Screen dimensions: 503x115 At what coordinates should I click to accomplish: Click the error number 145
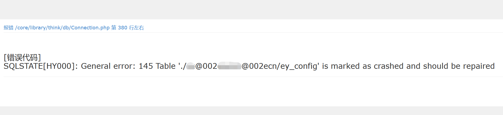pos(146,66)
